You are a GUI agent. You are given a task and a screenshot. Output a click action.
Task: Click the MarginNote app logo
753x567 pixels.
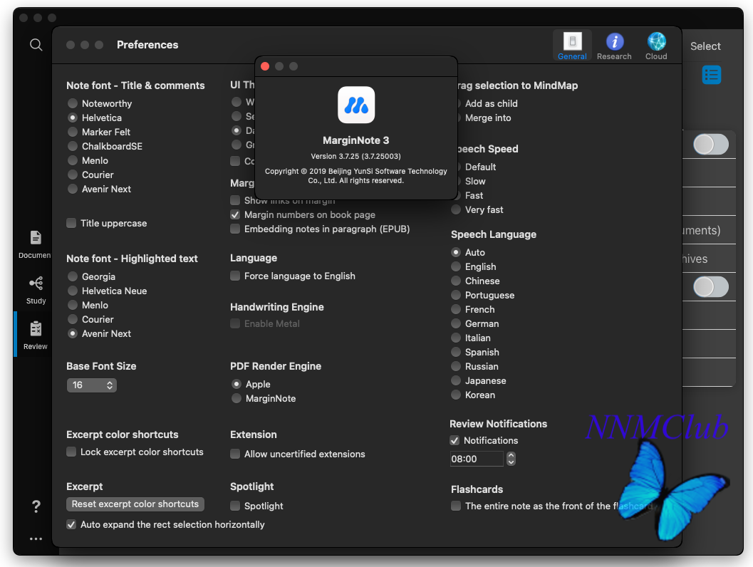(x=356, y=105)
